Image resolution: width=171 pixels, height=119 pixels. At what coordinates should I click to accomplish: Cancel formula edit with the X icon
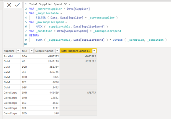(x=9, y=5)
